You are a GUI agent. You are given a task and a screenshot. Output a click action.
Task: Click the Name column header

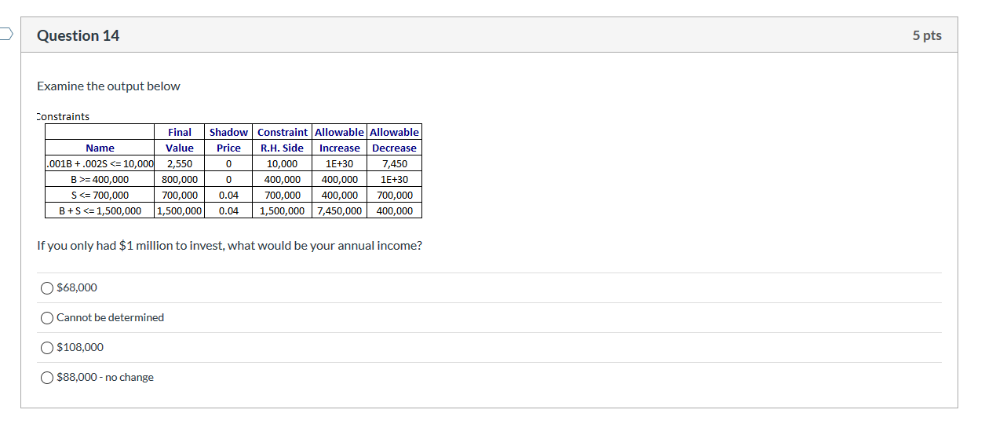(100, 148)
